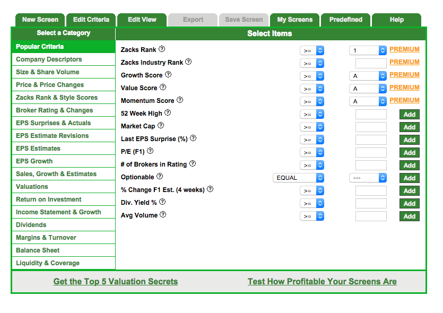This screenshot has height=313, width=443.
Task: Open help for % Change F1 Est. (4 weeks)
Action: click(210, 189)
